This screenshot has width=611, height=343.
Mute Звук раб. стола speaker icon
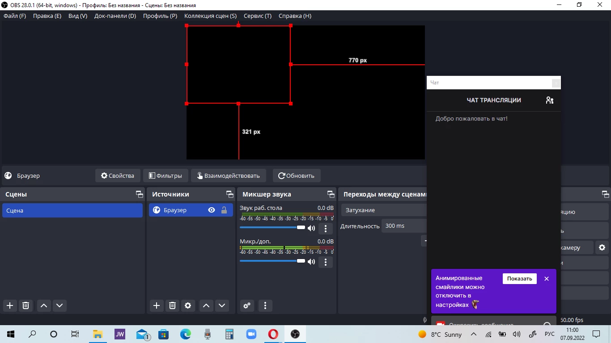[311, 228]
